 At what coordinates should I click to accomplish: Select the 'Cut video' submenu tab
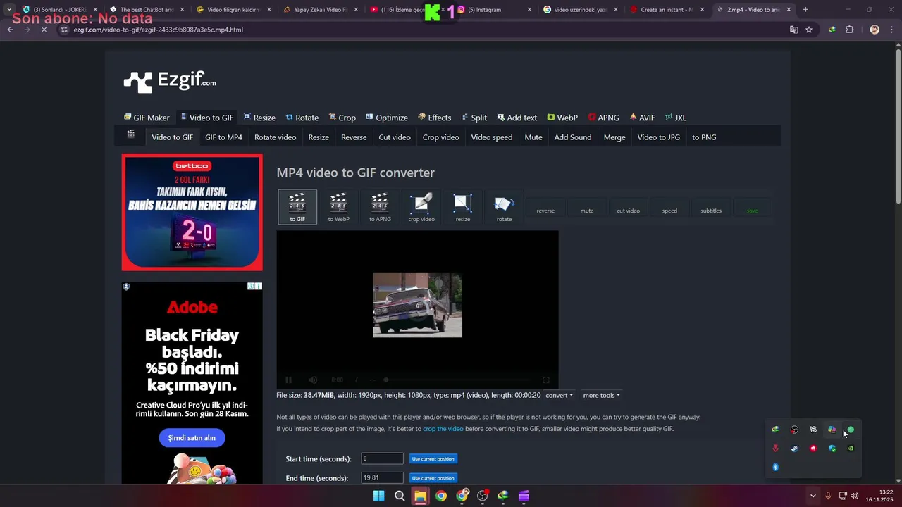point(395,137)
